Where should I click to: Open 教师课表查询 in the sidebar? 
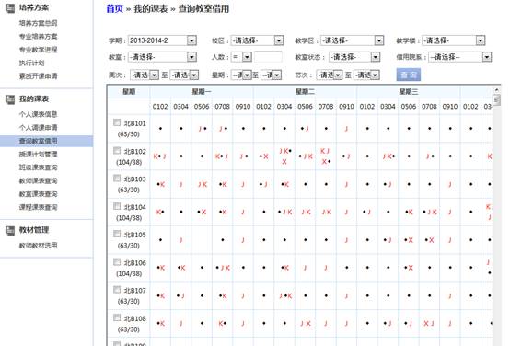point(38,180)
